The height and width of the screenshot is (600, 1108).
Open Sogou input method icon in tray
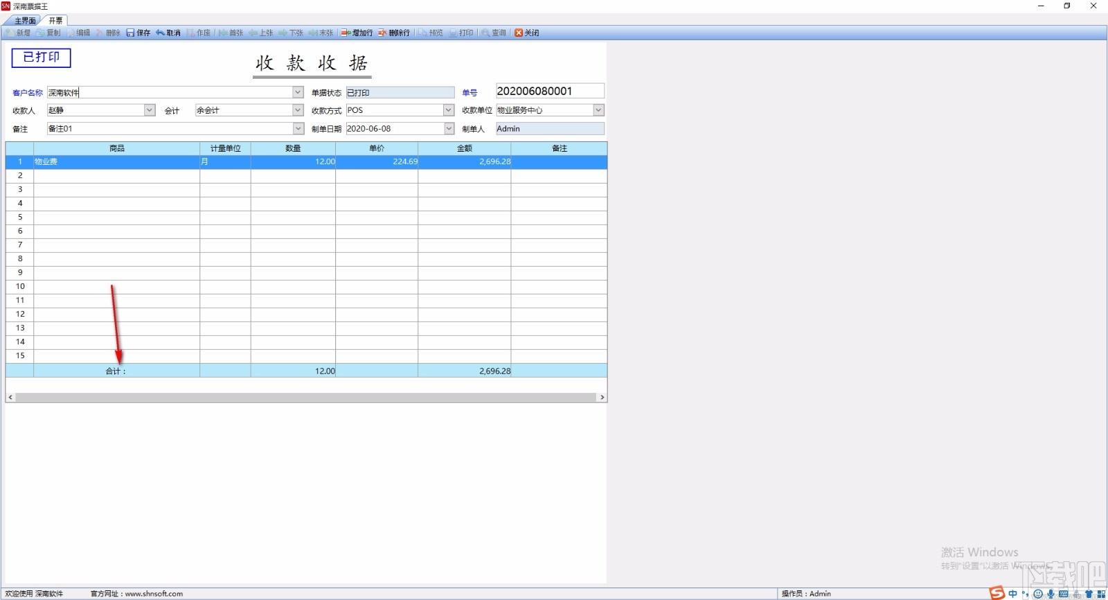tap(997, 593)
